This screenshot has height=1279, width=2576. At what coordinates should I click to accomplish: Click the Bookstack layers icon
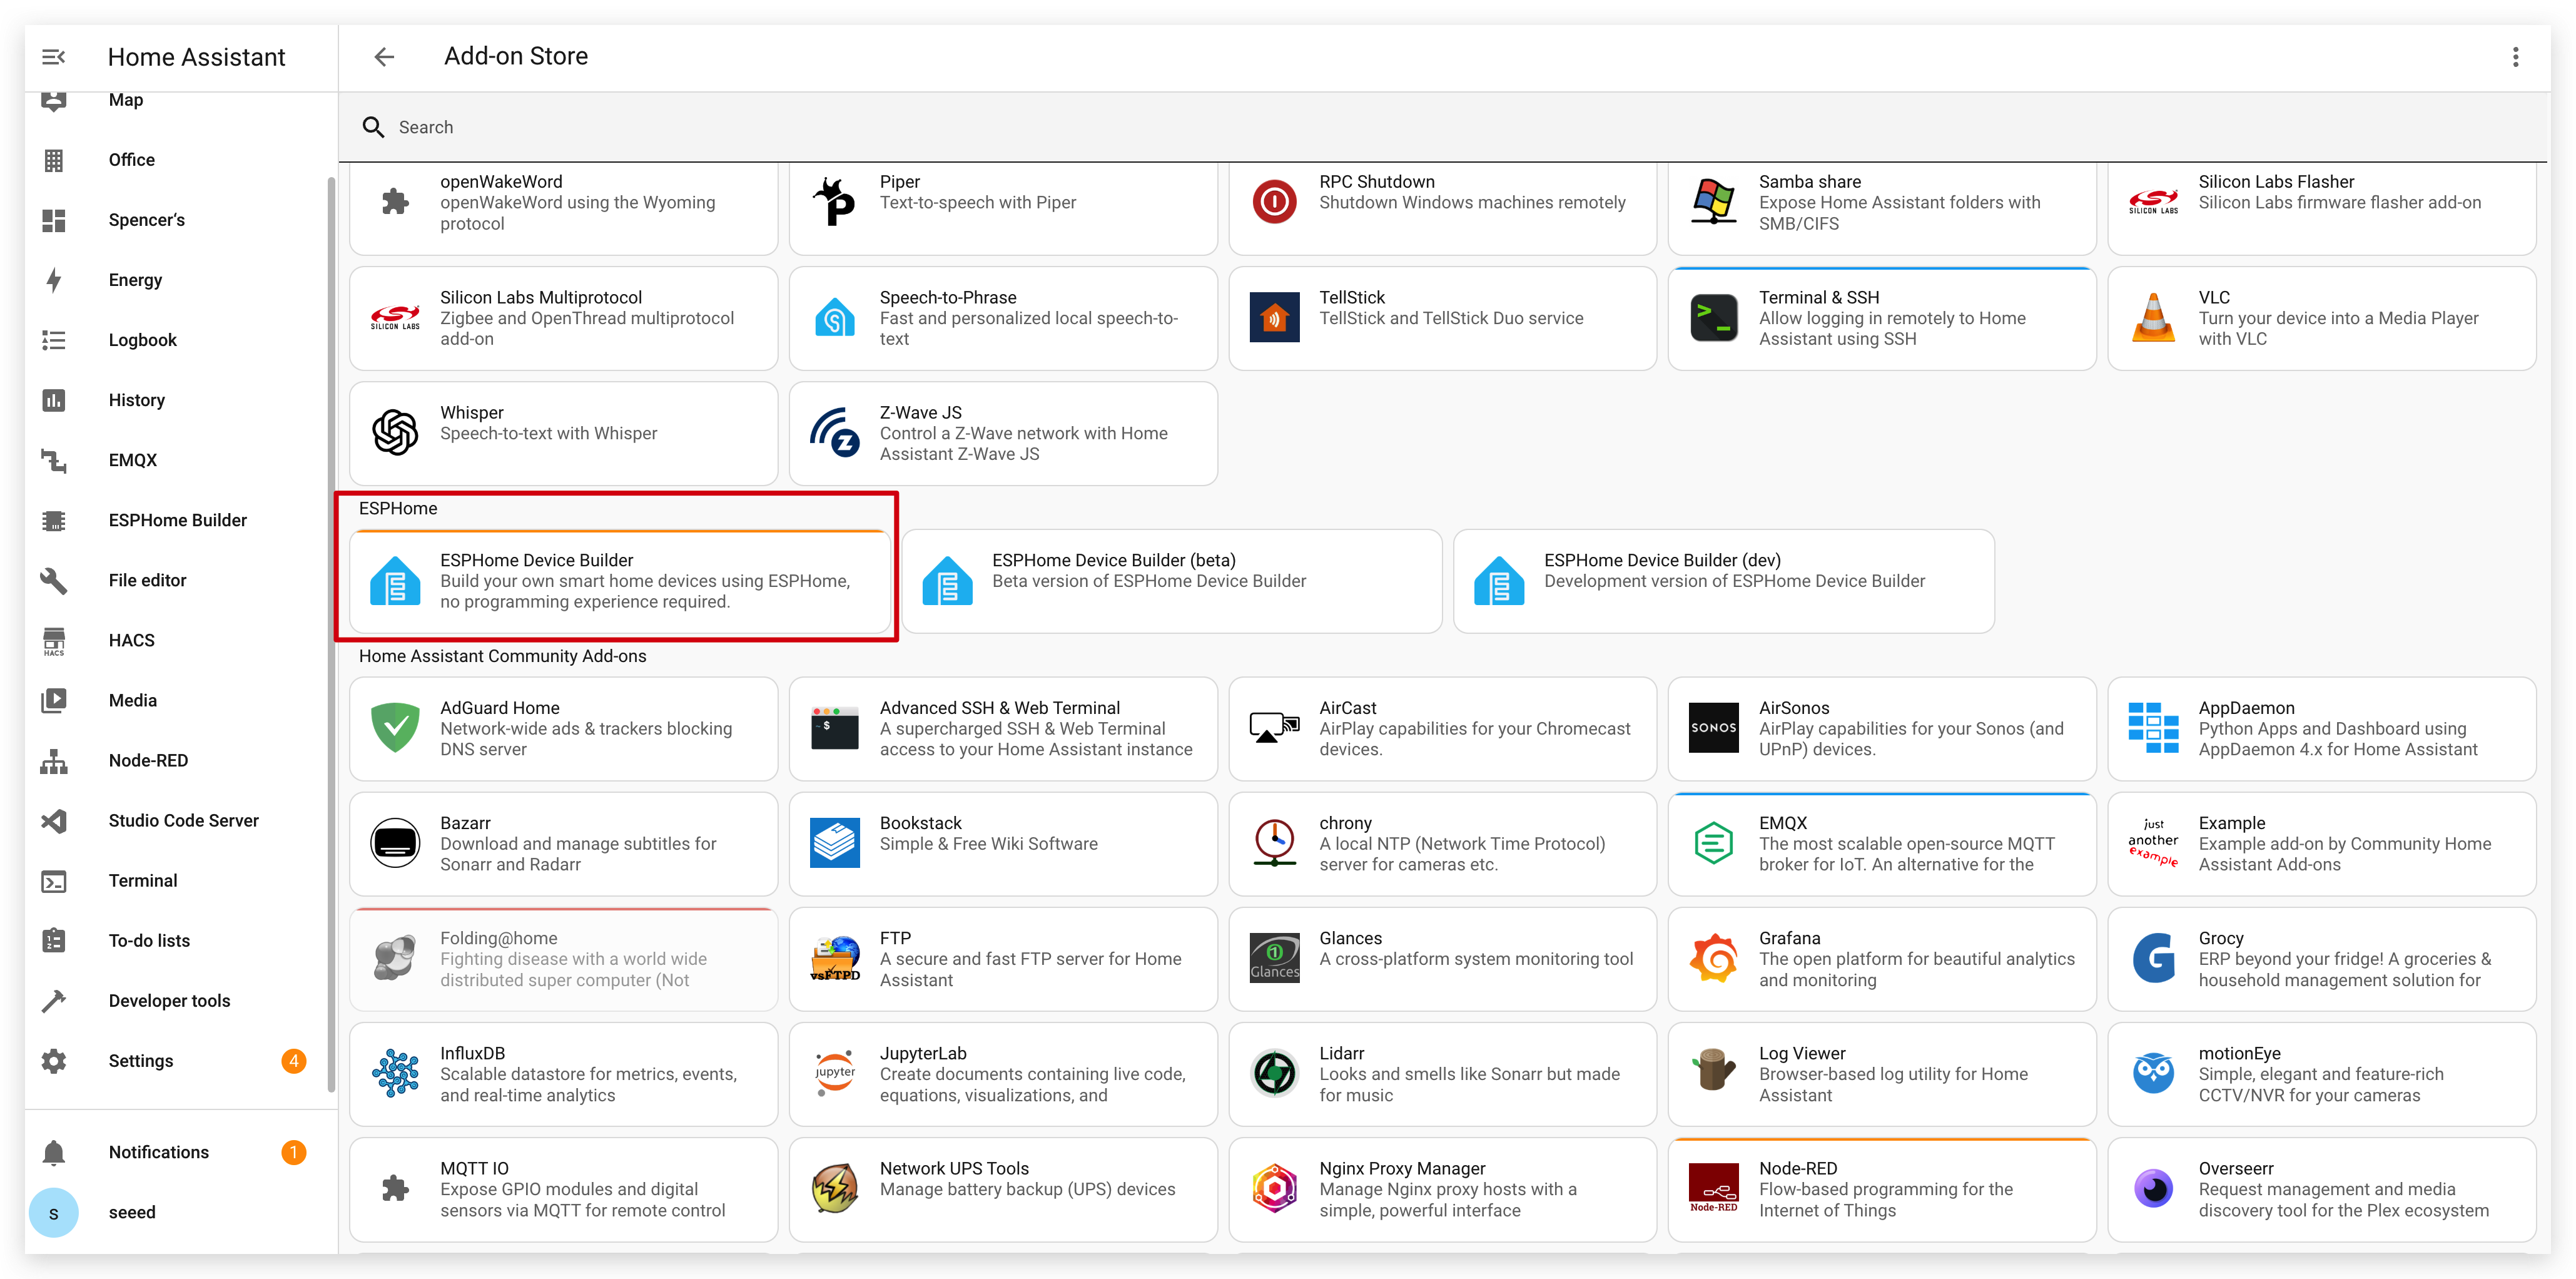click(x=835, y=843)
